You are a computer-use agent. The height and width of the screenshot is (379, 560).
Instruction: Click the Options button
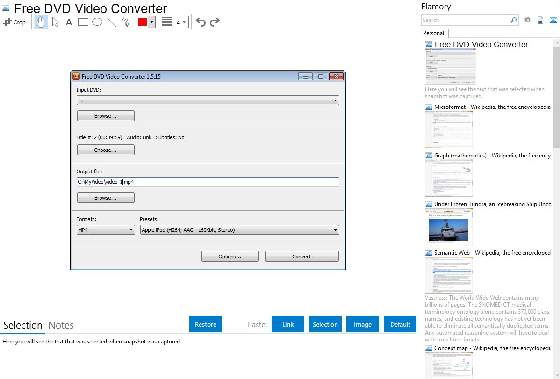(230, 257)
